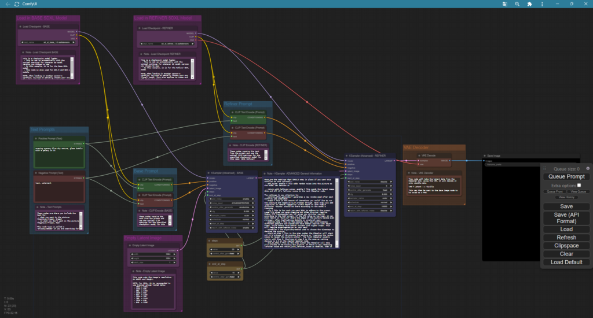The height and width of the screenshot is (318, 593).
Task: Collapse the Negative Prompt (Text) node dot
Action: 36,173
